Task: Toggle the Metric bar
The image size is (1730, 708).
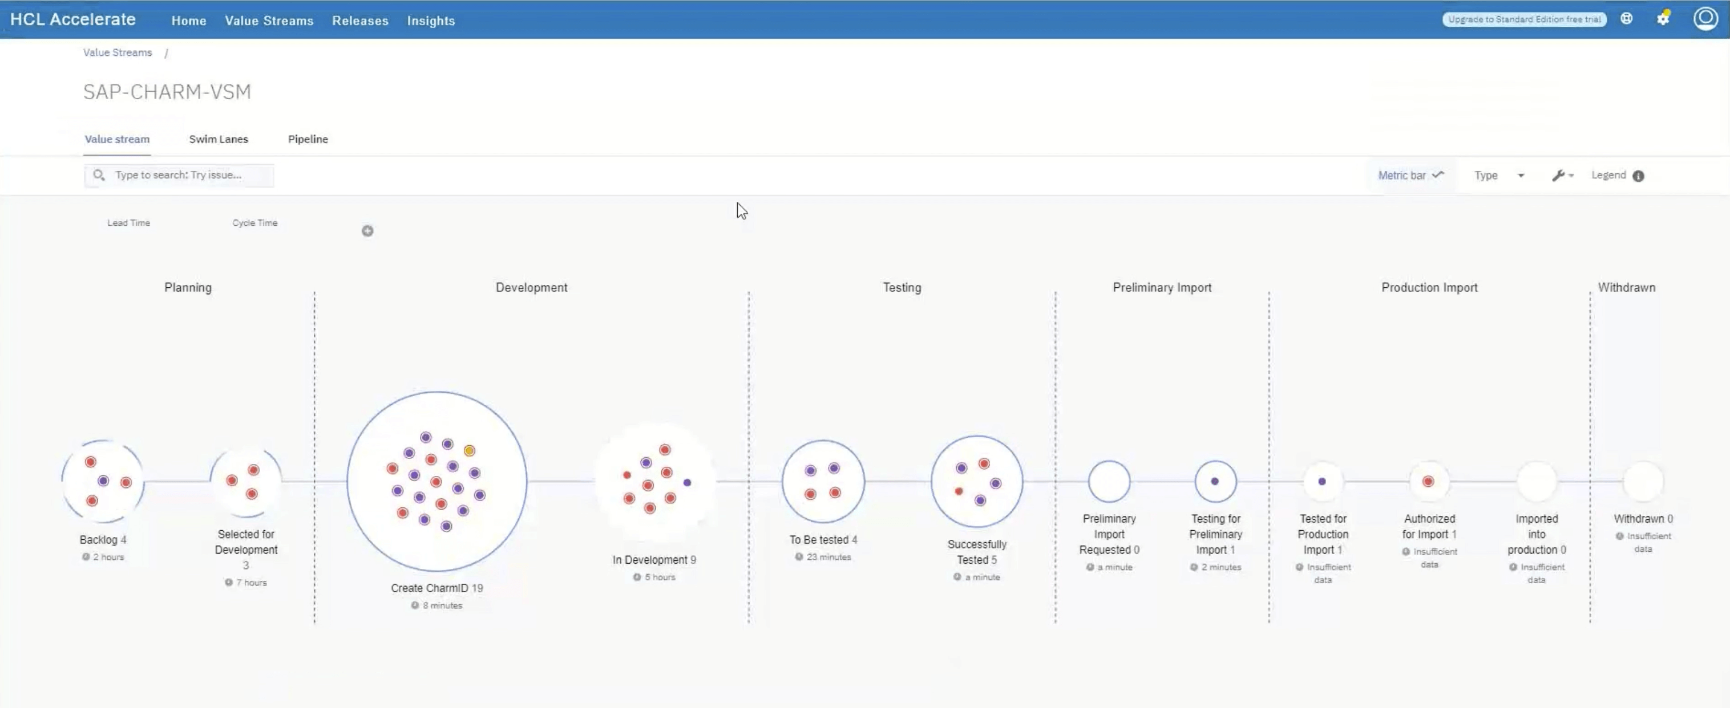Action: coord(1410,175)
